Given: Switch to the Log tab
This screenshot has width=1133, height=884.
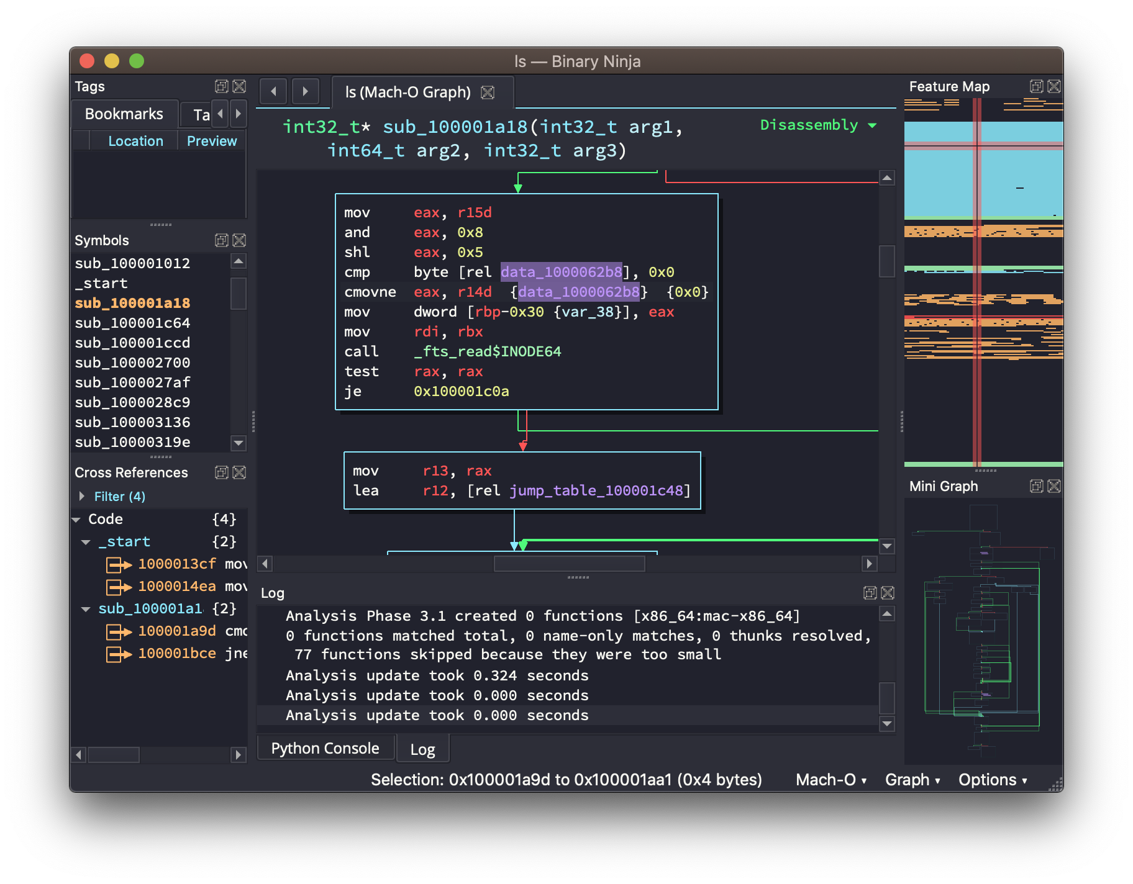Looking at the screenshot, I should 422,749.
